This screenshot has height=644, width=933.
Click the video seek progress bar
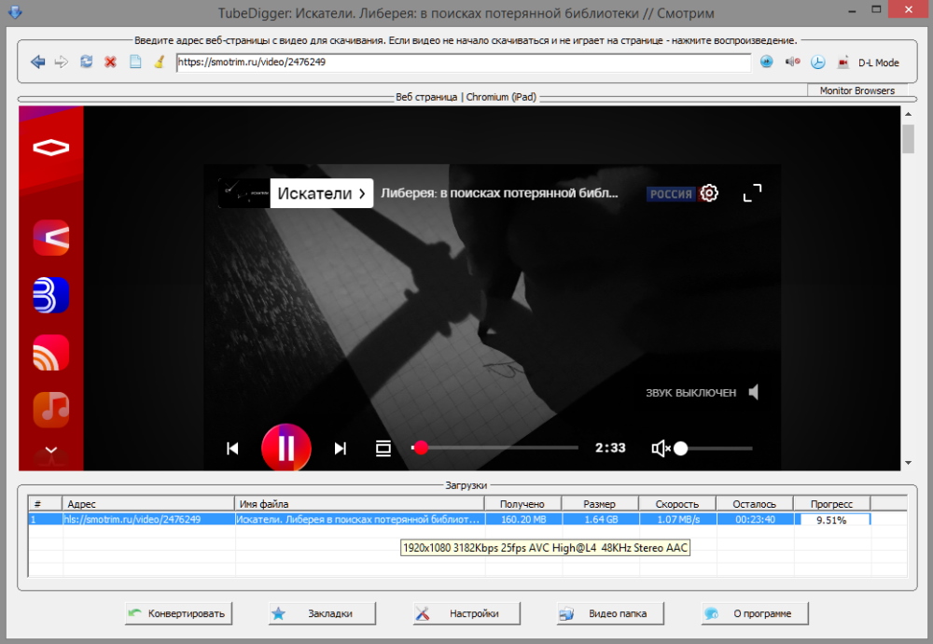pos(495,448)
